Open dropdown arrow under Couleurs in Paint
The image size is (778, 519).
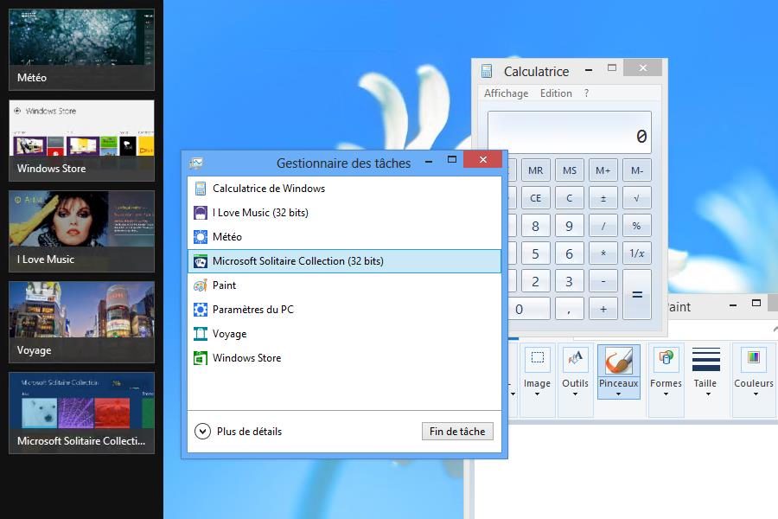756,394
